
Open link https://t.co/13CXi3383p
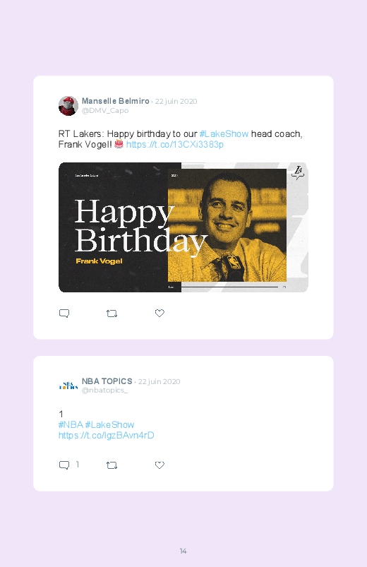coord(174,144)
